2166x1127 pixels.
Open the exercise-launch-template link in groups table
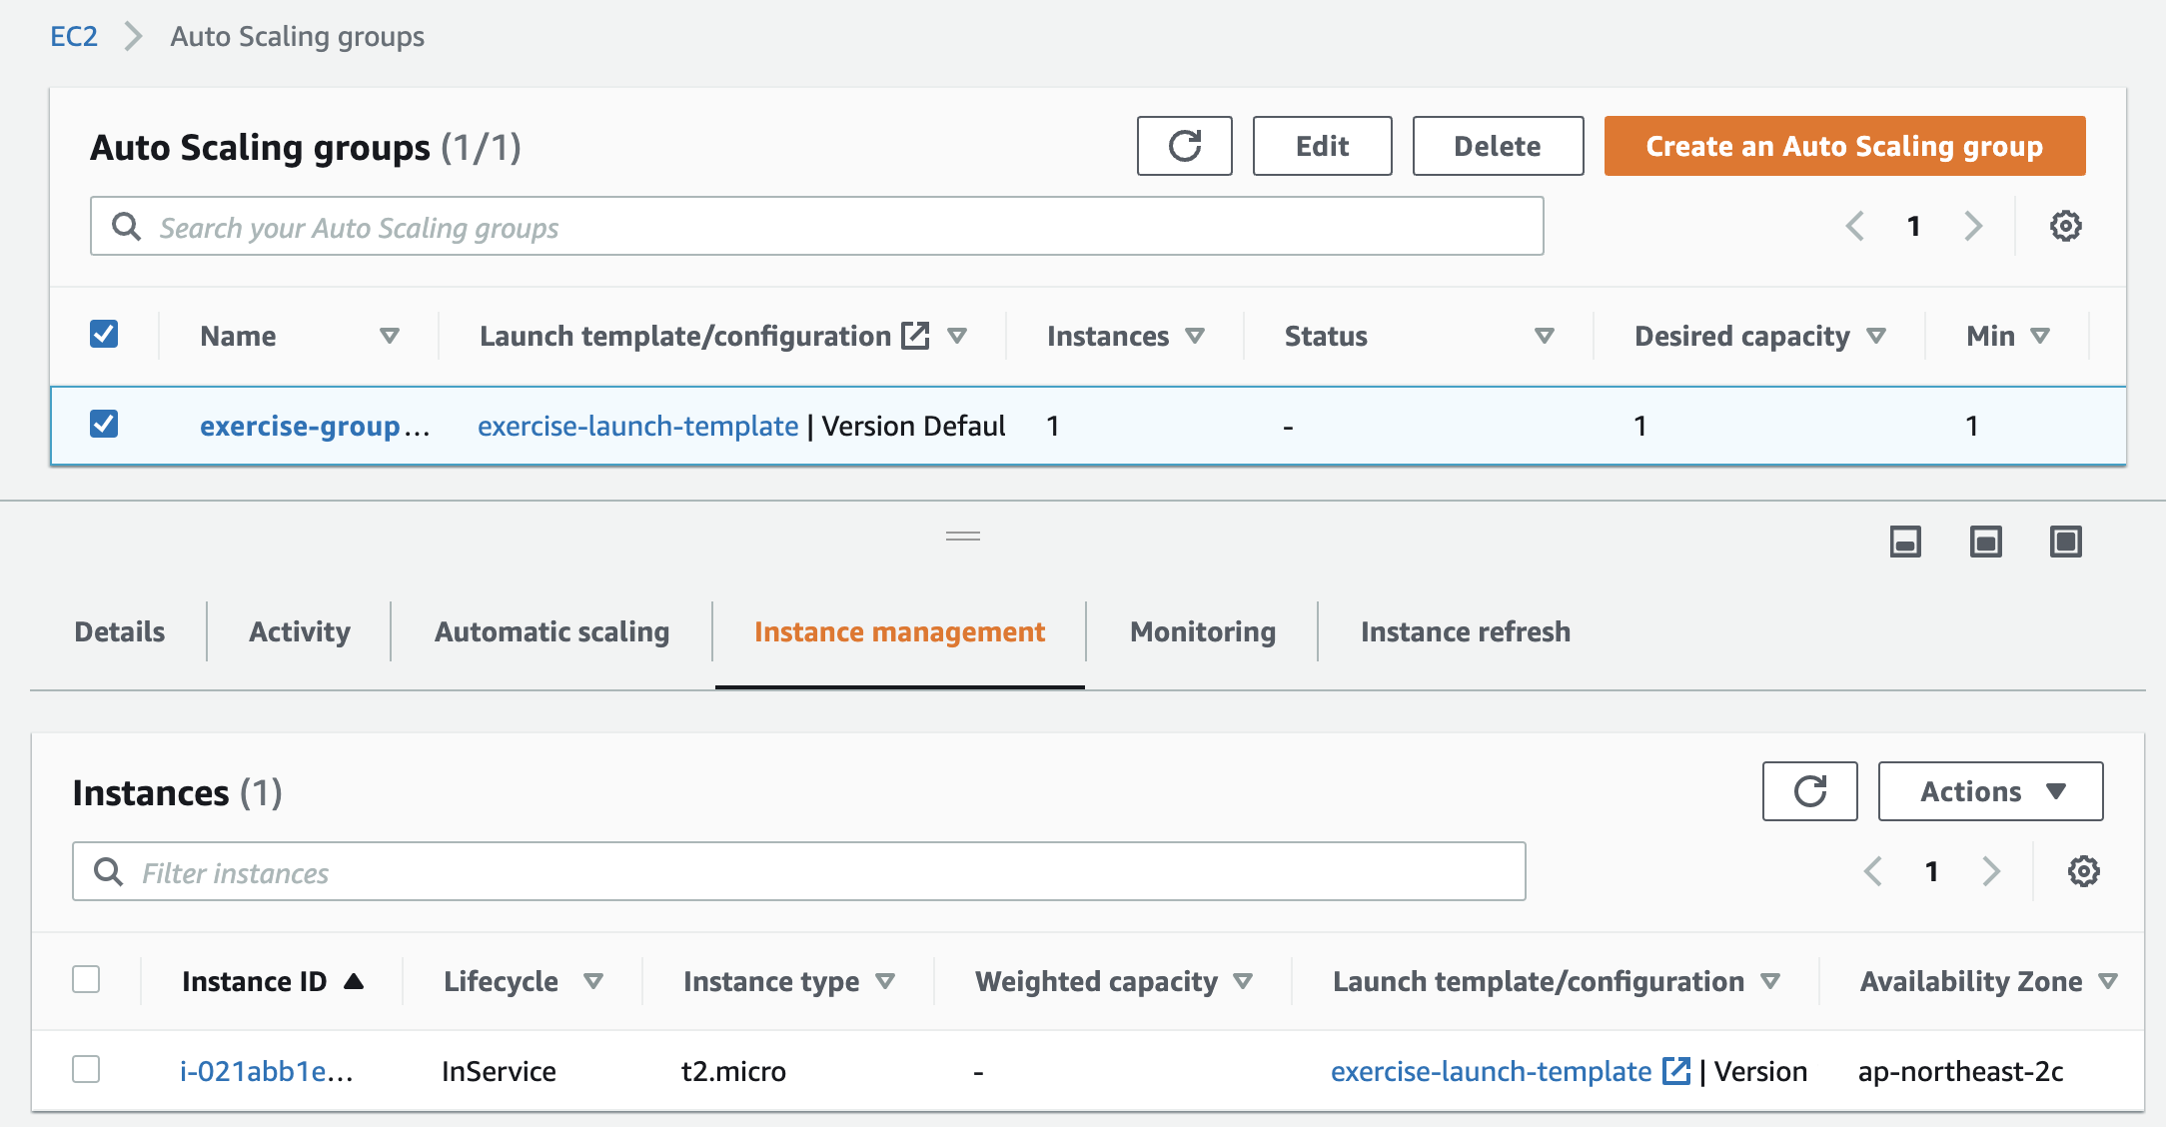[x=637, y=426]
